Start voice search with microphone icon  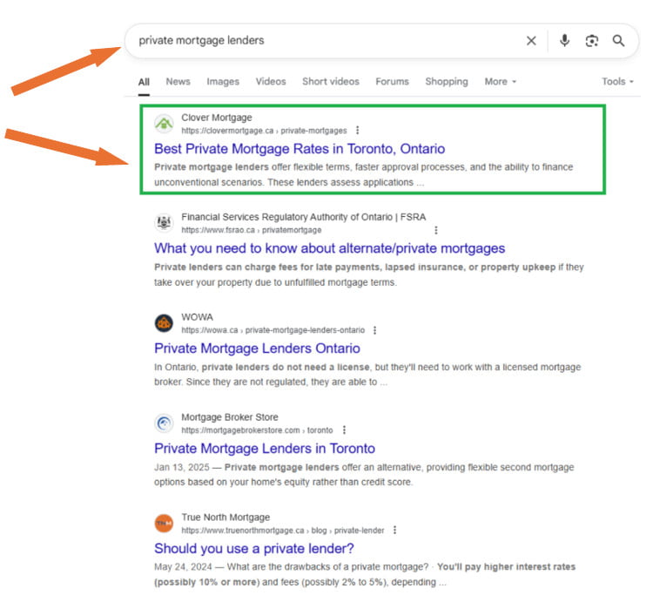click(564, 41)
